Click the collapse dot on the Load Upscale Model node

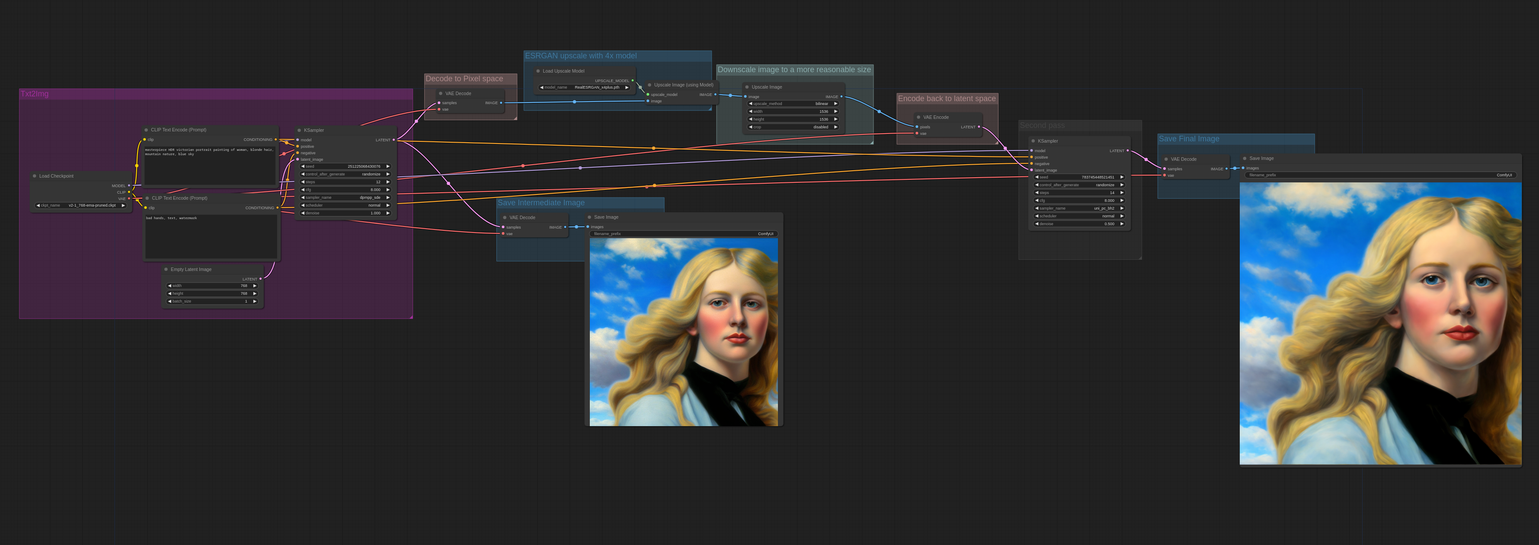click(x=538, y=71)
